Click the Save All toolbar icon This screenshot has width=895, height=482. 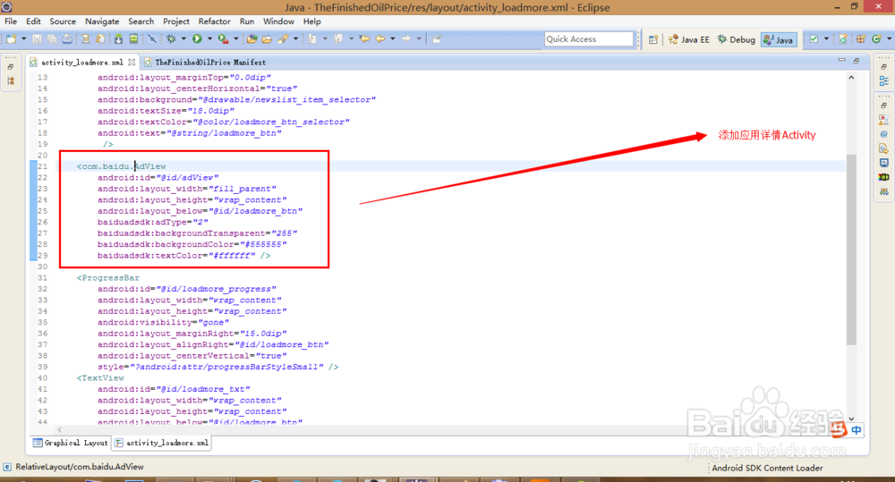point(52,38)
